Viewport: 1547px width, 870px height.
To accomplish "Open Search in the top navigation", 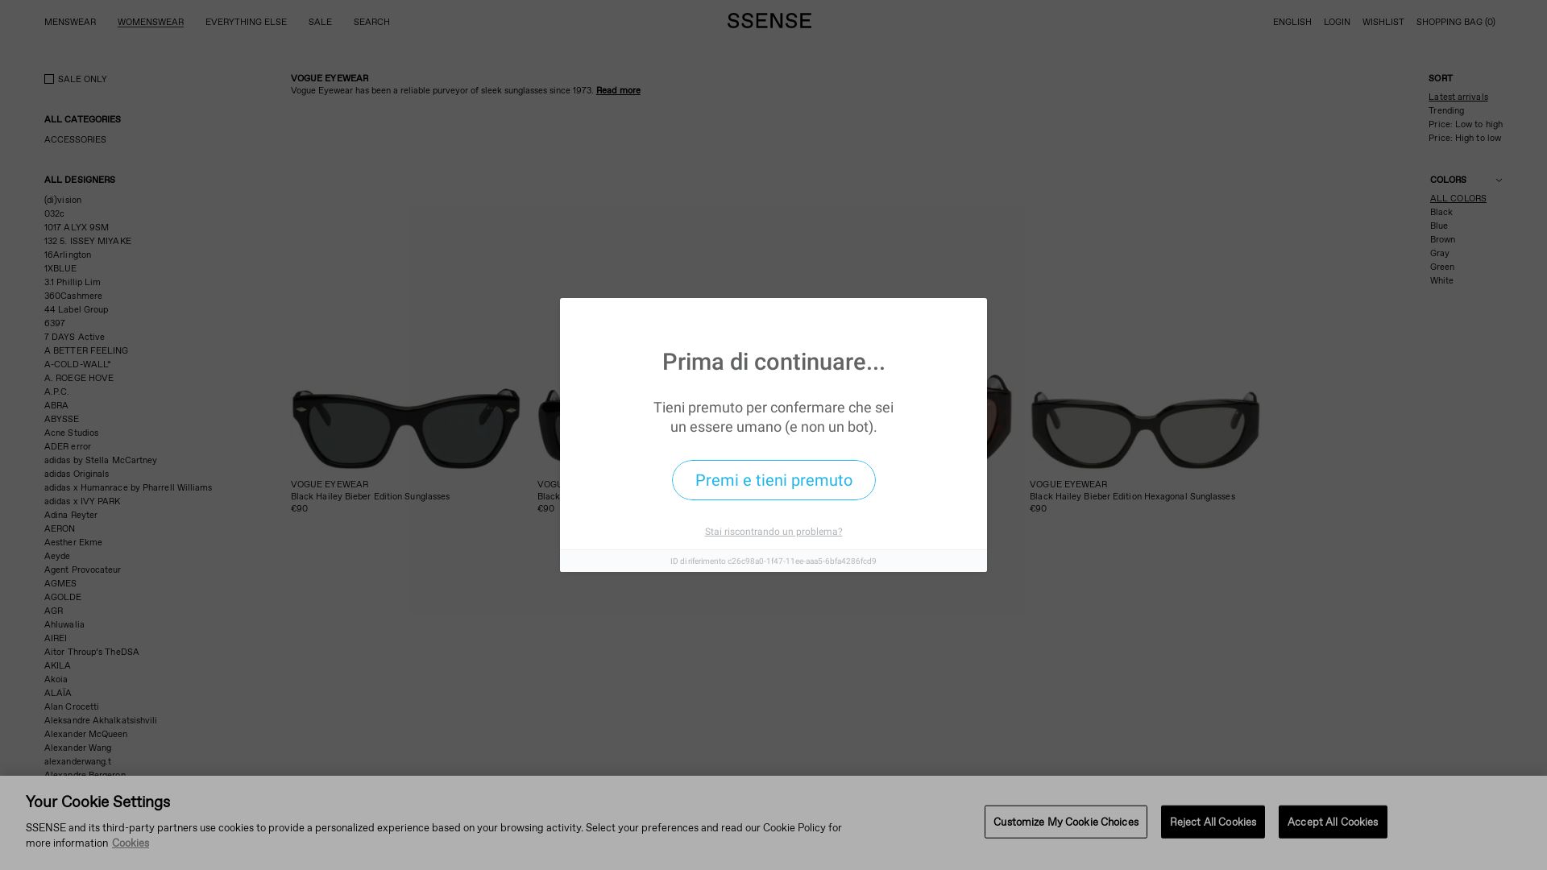I will click(x=371, y=22).
